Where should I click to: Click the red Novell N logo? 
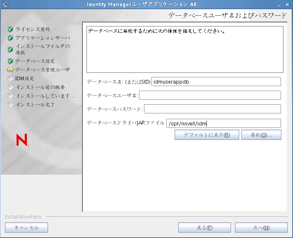click(x=22, y=139)
